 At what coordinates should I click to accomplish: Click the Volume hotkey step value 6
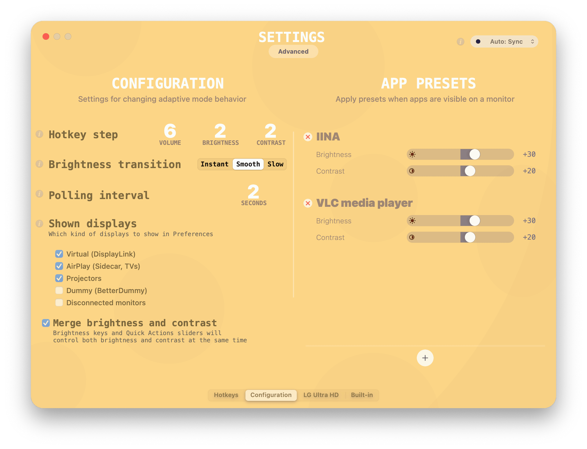[170, 131]
